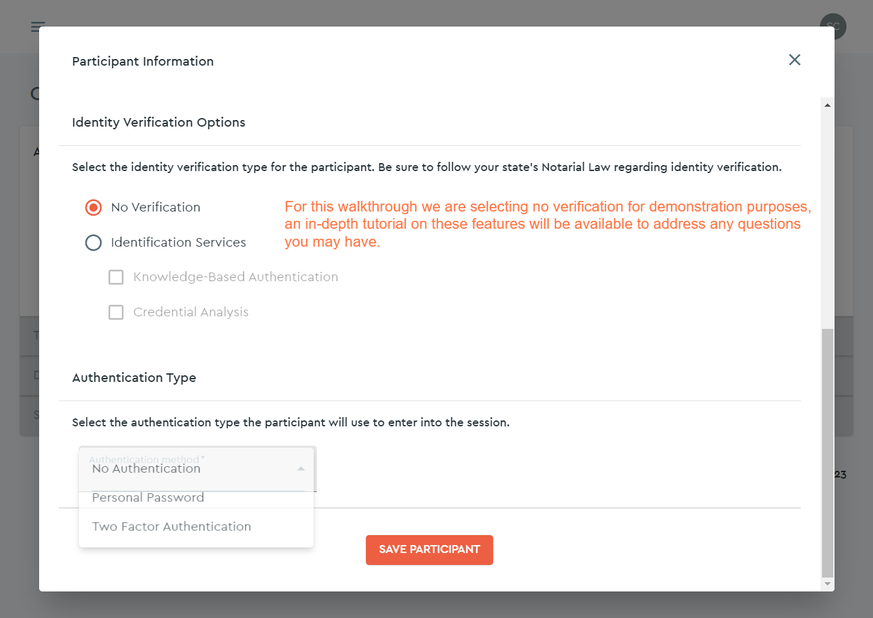Collapse the Authentication method dropdown arrow
This screenshot has height=618, width=873.
tap(301, 469)
